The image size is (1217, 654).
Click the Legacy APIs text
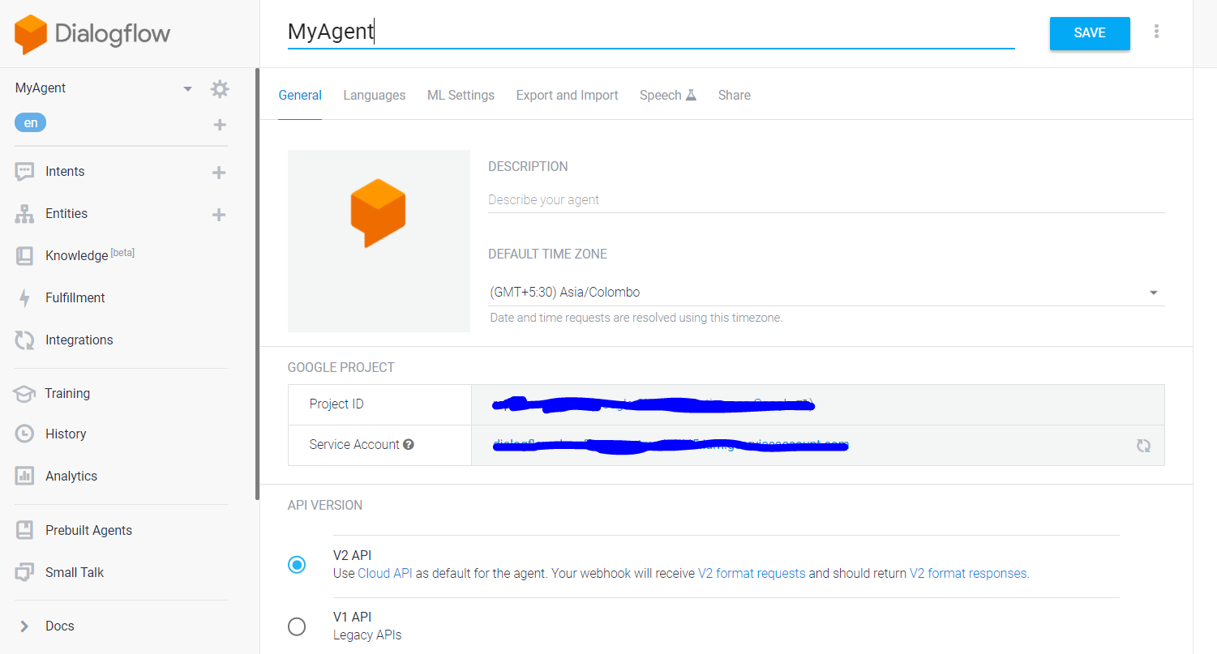(x=367, y=635)
